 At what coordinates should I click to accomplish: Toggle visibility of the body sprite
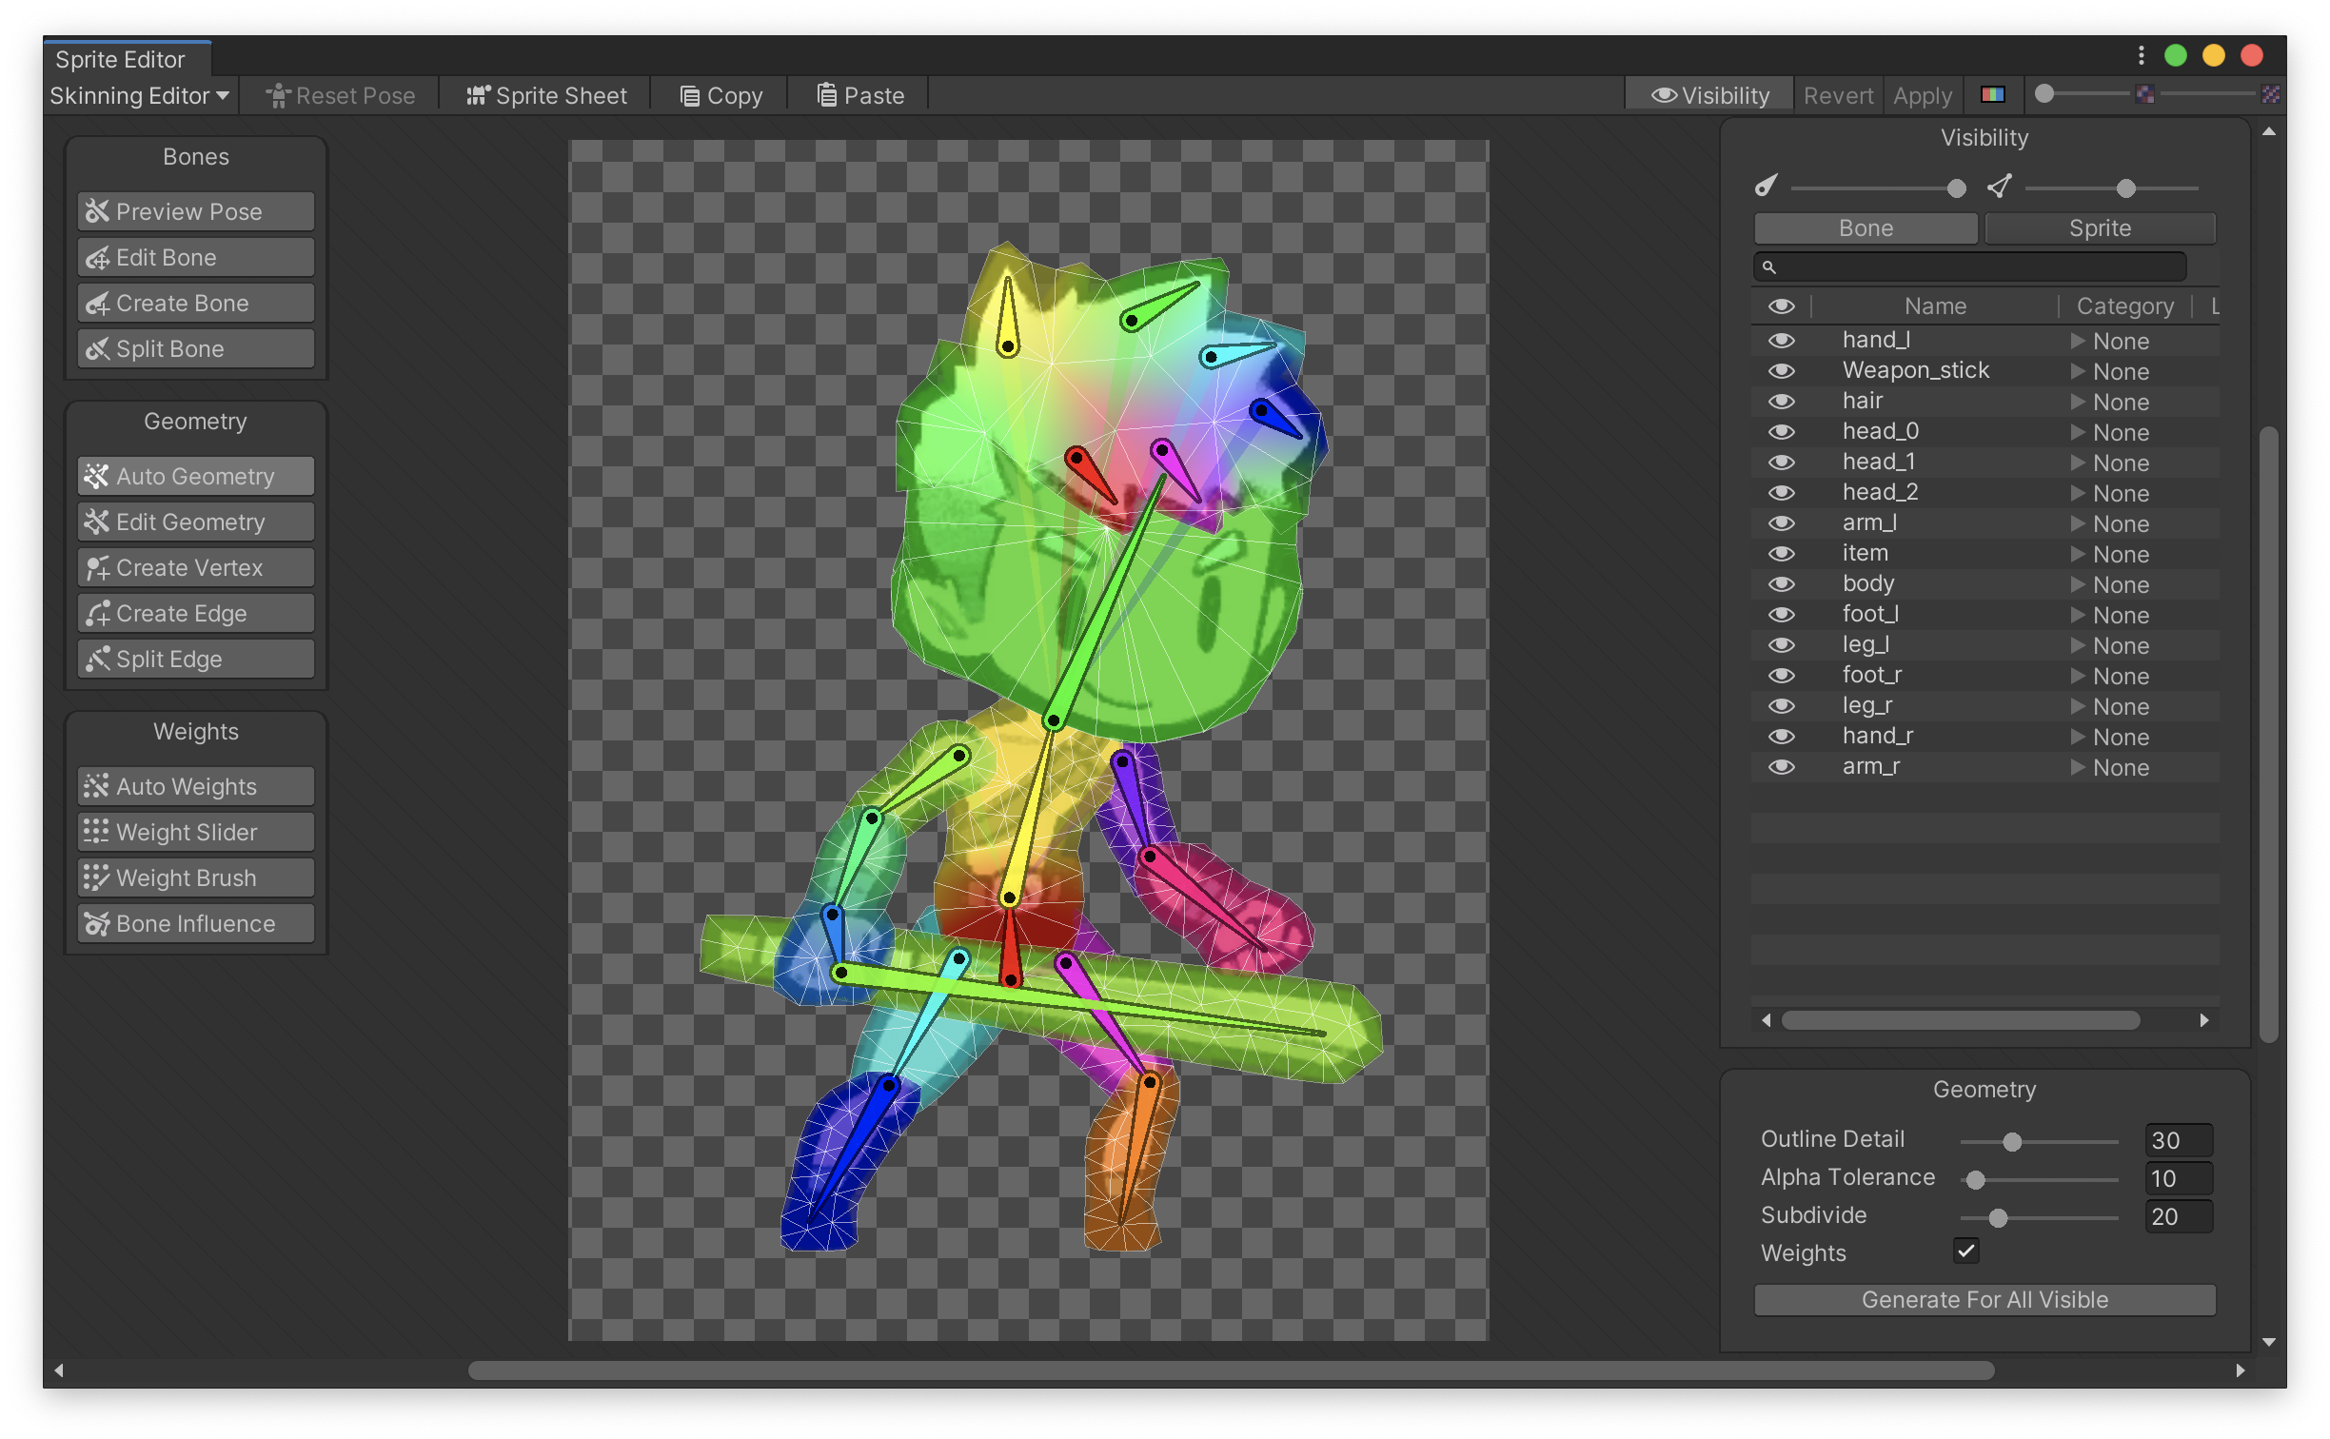coord(1783,583)
